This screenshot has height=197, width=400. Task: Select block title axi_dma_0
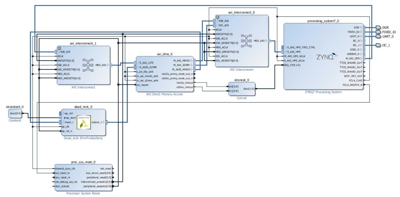pyautogui.click(x=165, y=54)
